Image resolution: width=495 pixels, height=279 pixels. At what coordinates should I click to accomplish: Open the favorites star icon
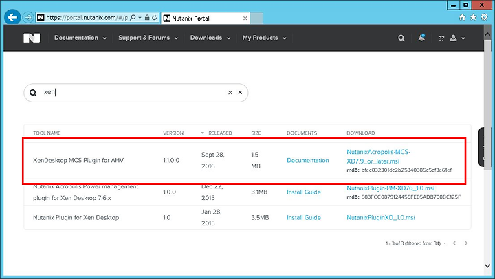coord(473,17)
